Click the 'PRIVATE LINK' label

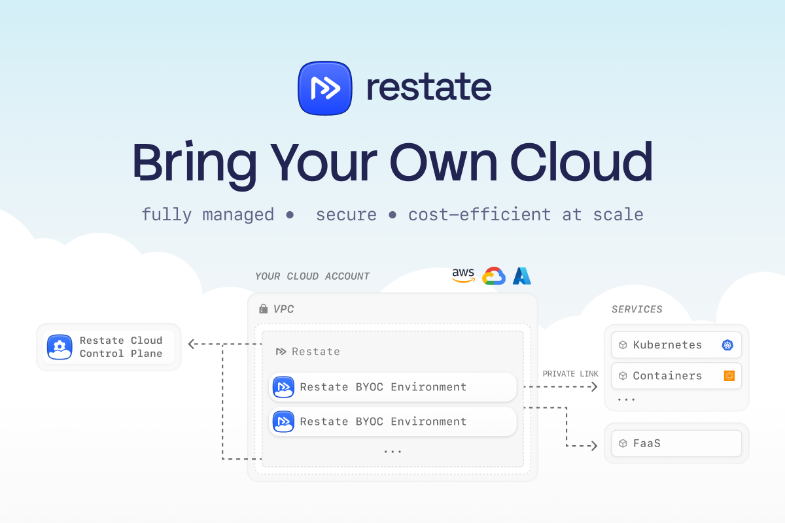point(570,374)
